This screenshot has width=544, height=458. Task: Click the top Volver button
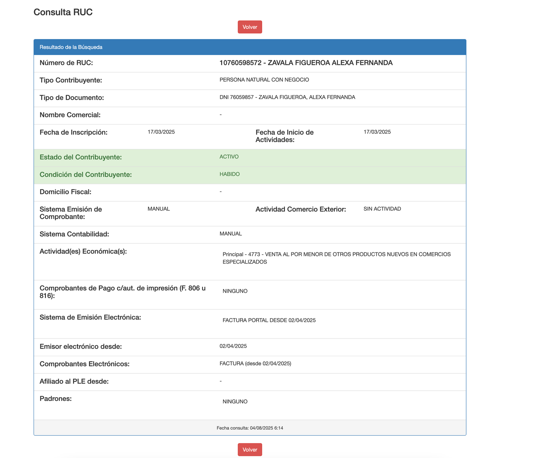coord(250,27)
